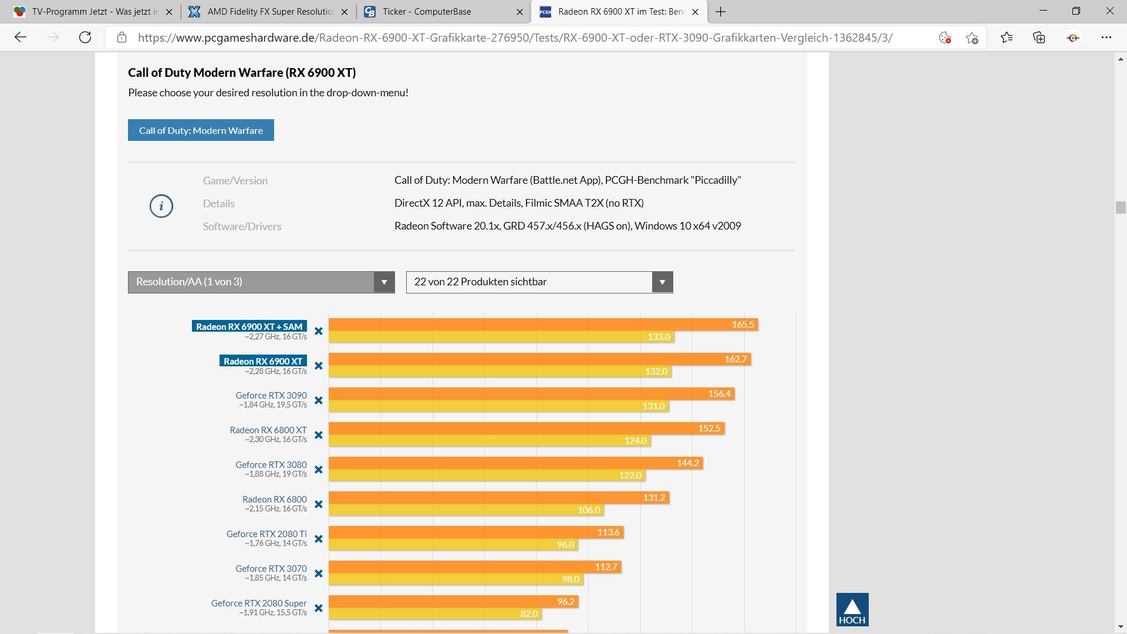Viewport: 1127px width, 634px height.
Task: Remove Radeon RX 6900 XT + SAM entry
Action: pyautogui.click(x=318, y=331)
